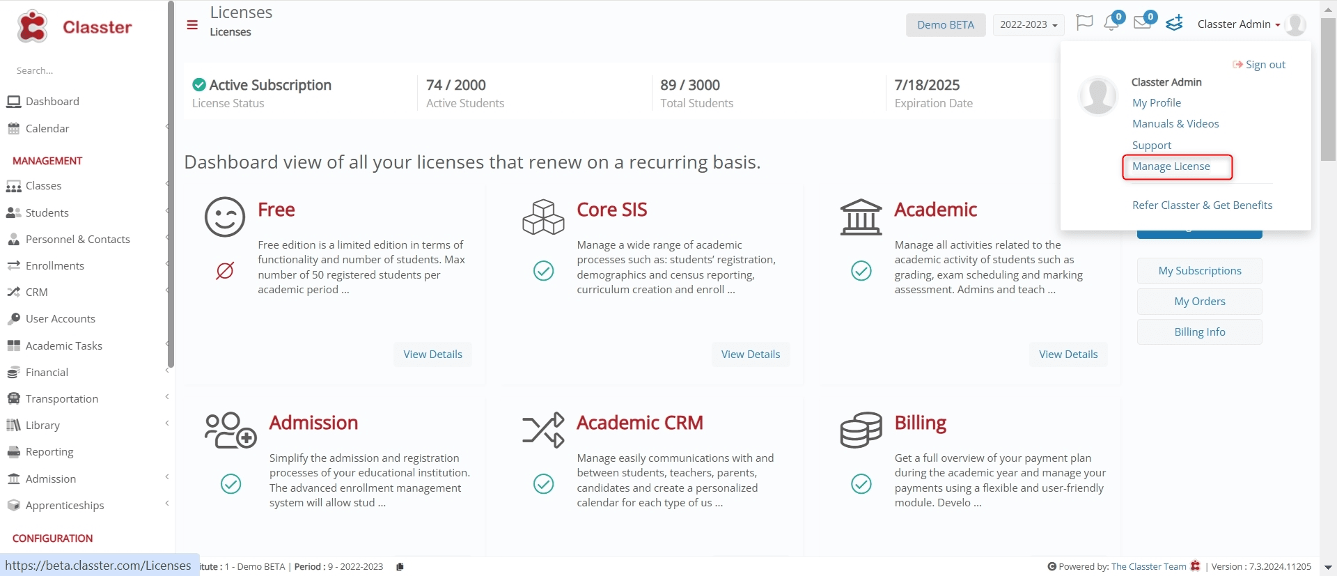Image resolution: width=1337 pixels, height=576 pixels.
Task: Click the page vertical scrollbar
Action: [1328, 91]
